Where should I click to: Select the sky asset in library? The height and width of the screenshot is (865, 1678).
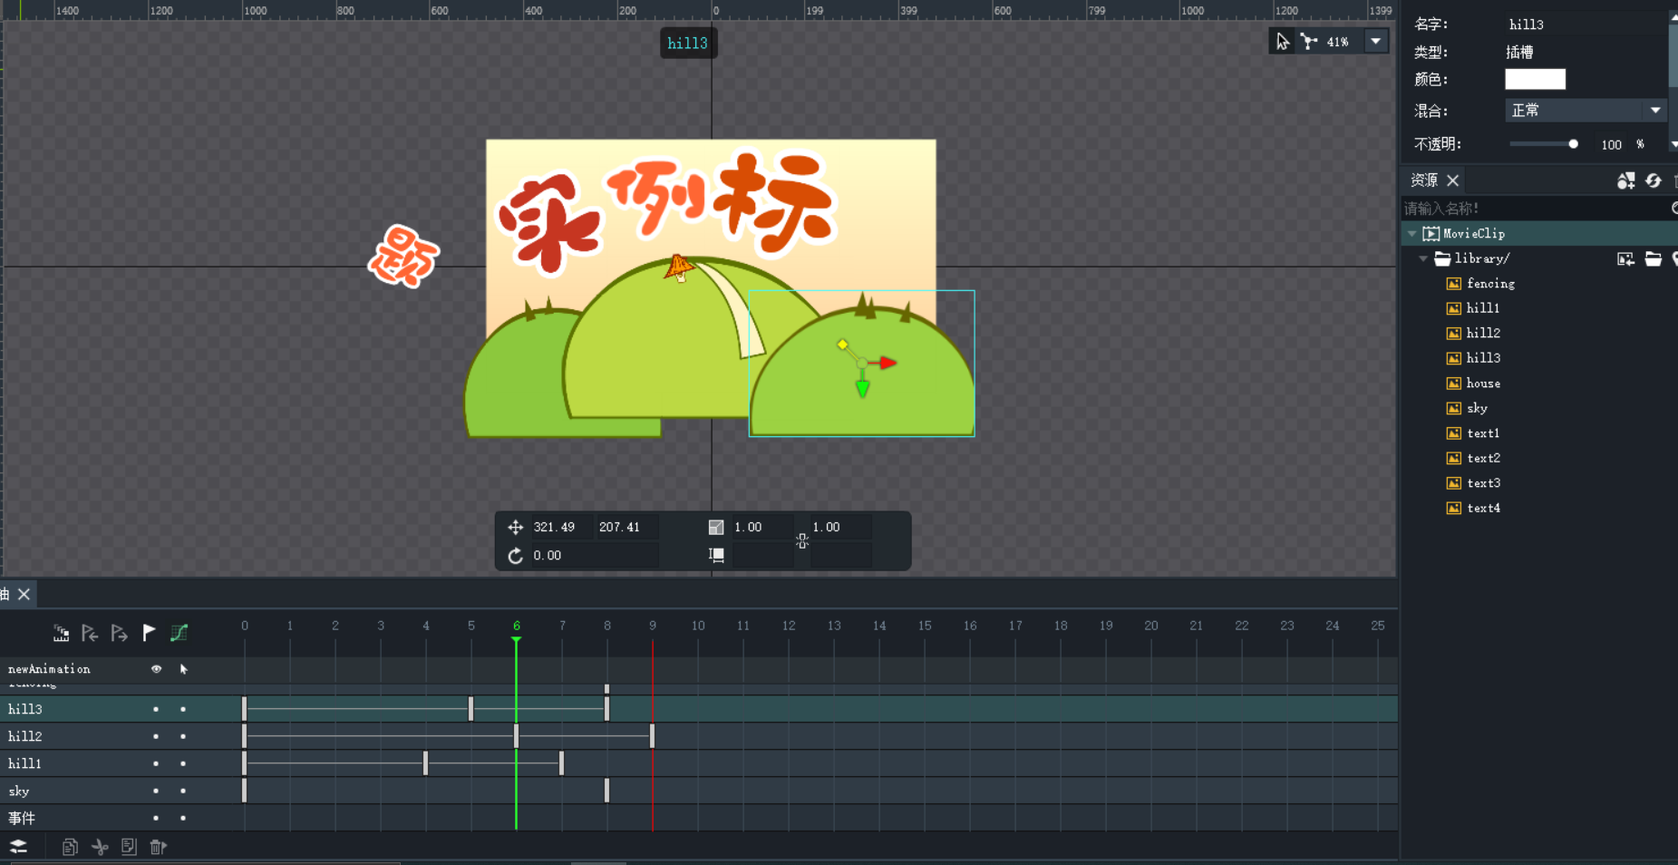pos(1477,408)
